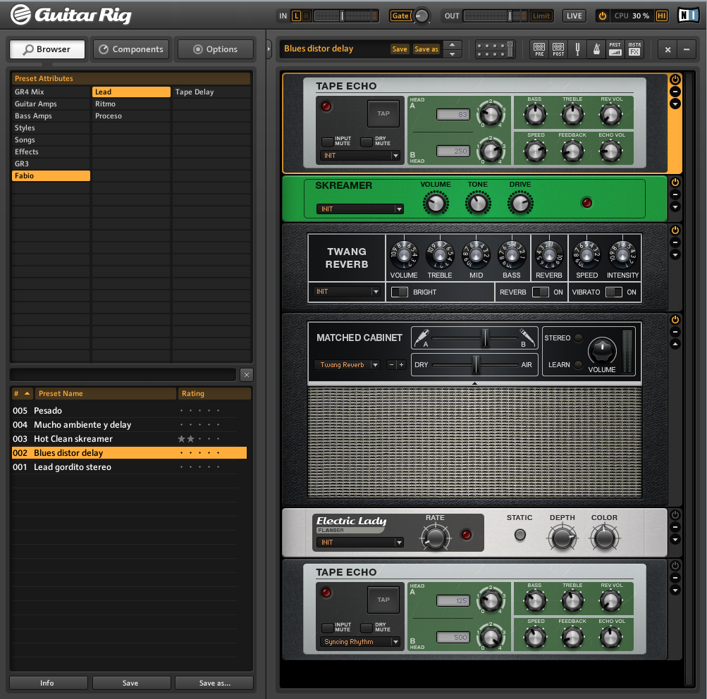Click Save as next to the preset name
Viewport: 707px width, 699px height.
point(426,49)
